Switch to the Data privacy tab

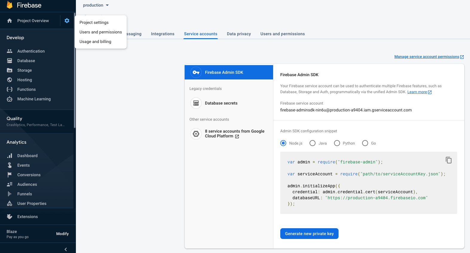239,34
